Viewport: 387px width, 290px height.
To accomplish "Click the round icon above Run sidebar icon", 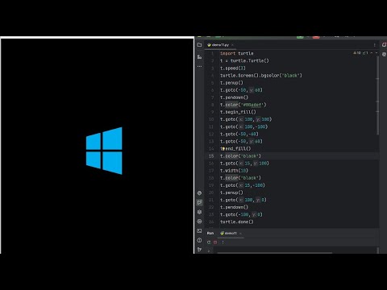I will click(199, 193).
